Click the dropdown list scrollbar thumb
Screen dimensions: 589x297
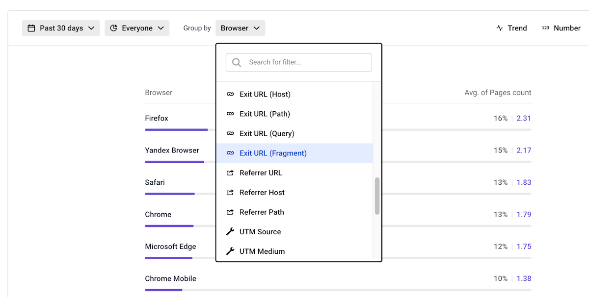click(x=377, y=196)
